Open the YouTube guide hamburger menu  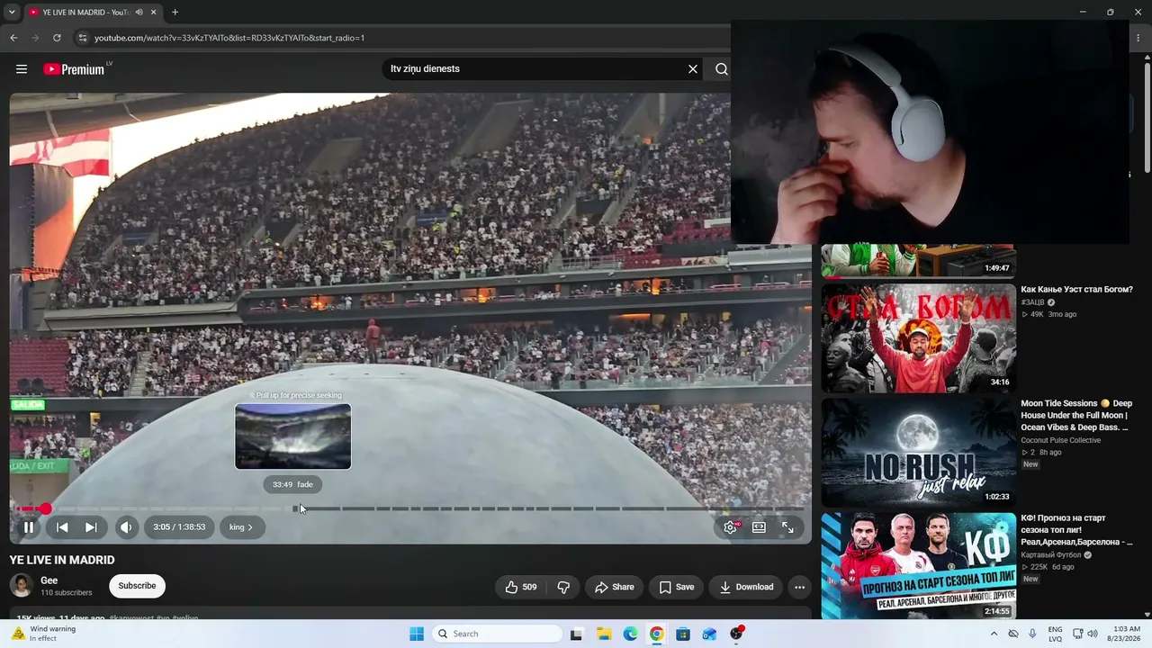(x=22, y=69)
